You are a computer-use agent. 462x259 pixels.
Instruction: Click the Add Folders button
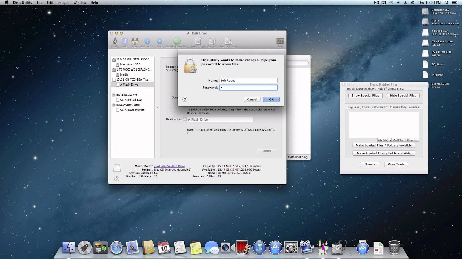[384, 140]
